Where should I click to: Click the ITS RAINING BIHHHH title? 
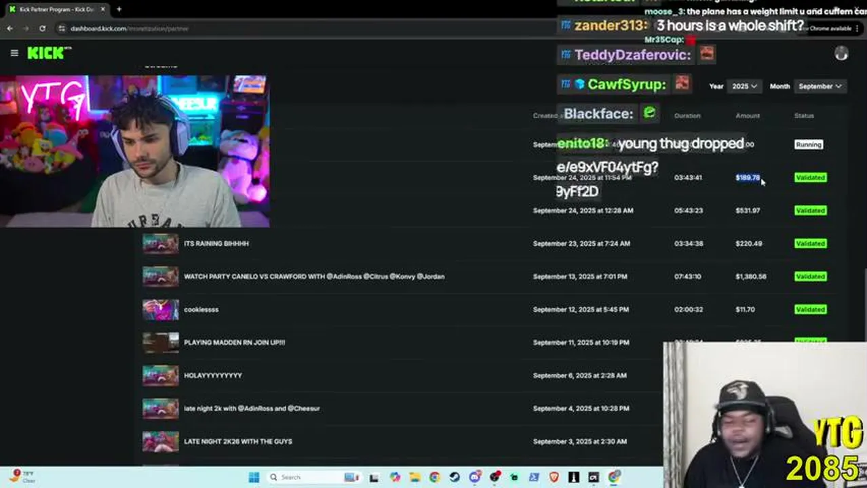[x=216, y=243]
